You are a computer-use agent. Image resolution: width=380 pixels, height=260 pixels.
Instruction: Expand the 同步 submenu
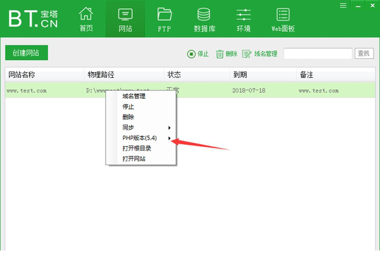(141, 128)
